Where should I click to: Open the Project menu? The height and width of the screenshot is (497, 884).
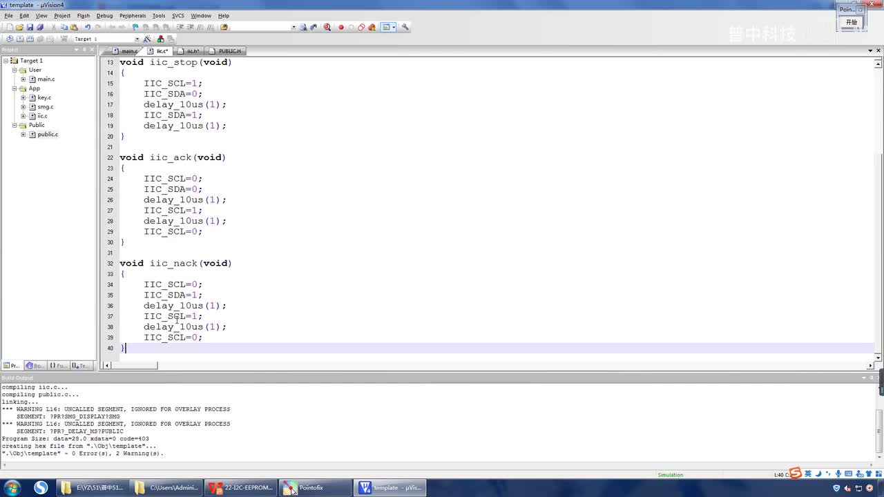point(62,15)
